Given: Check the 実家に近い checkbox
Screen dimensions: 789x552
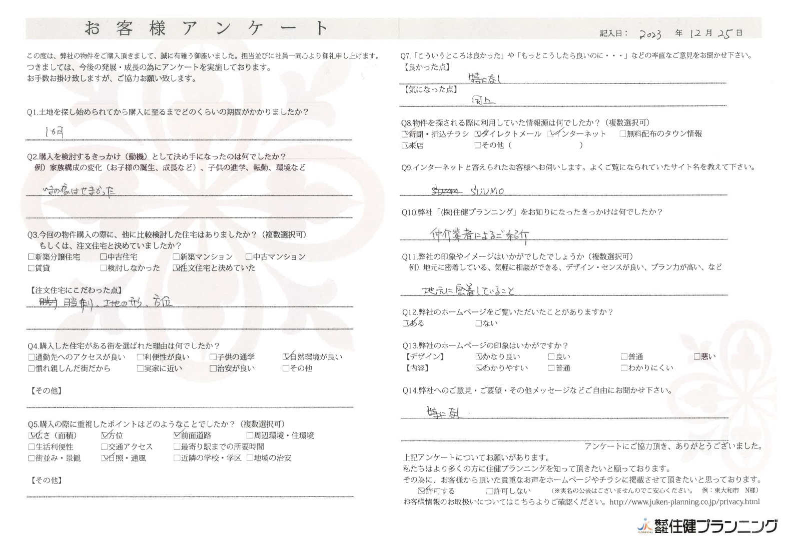Looking at the screenshot, I should point(141,368).
